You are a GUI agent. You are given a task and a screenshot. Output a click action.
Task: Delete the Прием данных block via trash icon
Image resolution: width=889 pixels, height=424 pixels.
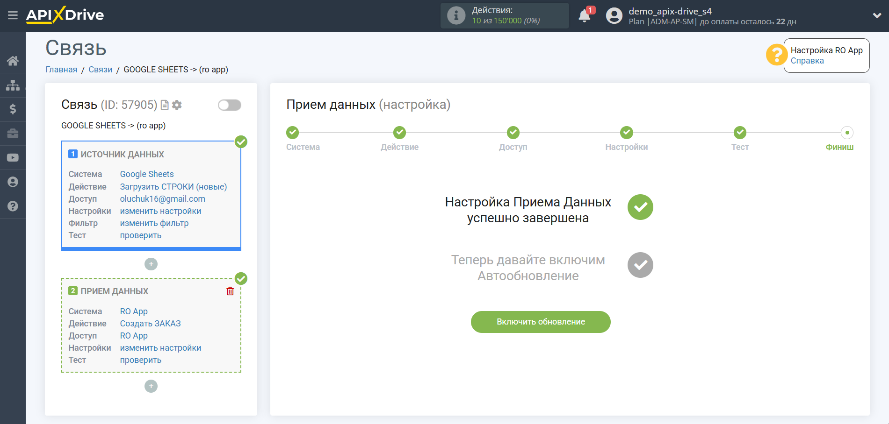(230, 291)
